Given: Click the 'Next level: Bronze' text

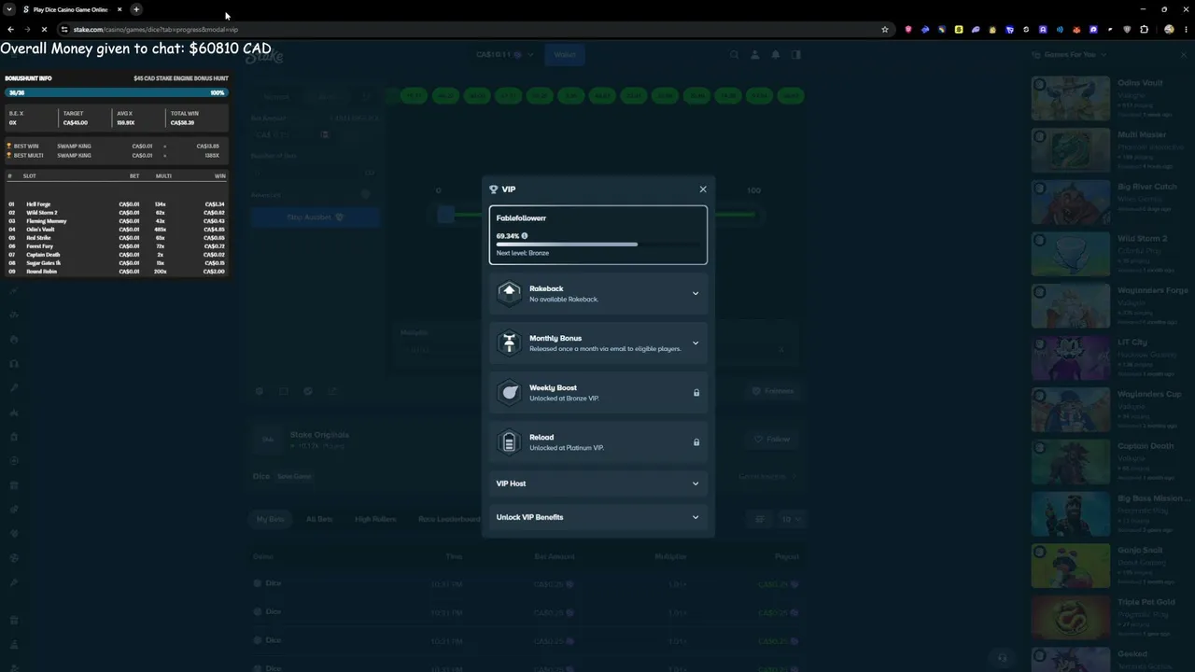Looking at the screenshot, I should pos(523,253).
